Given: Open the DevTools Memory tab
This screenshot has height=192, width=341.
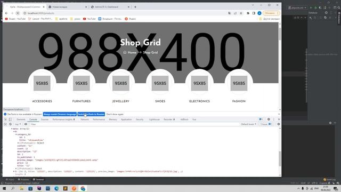Looking at the screenshot, I should pyautogui.click(x=113, y=119).
